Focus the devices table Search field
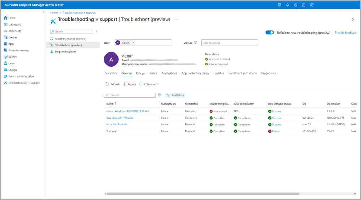Screen dimensions: 361x200 (x=130, y=95)
